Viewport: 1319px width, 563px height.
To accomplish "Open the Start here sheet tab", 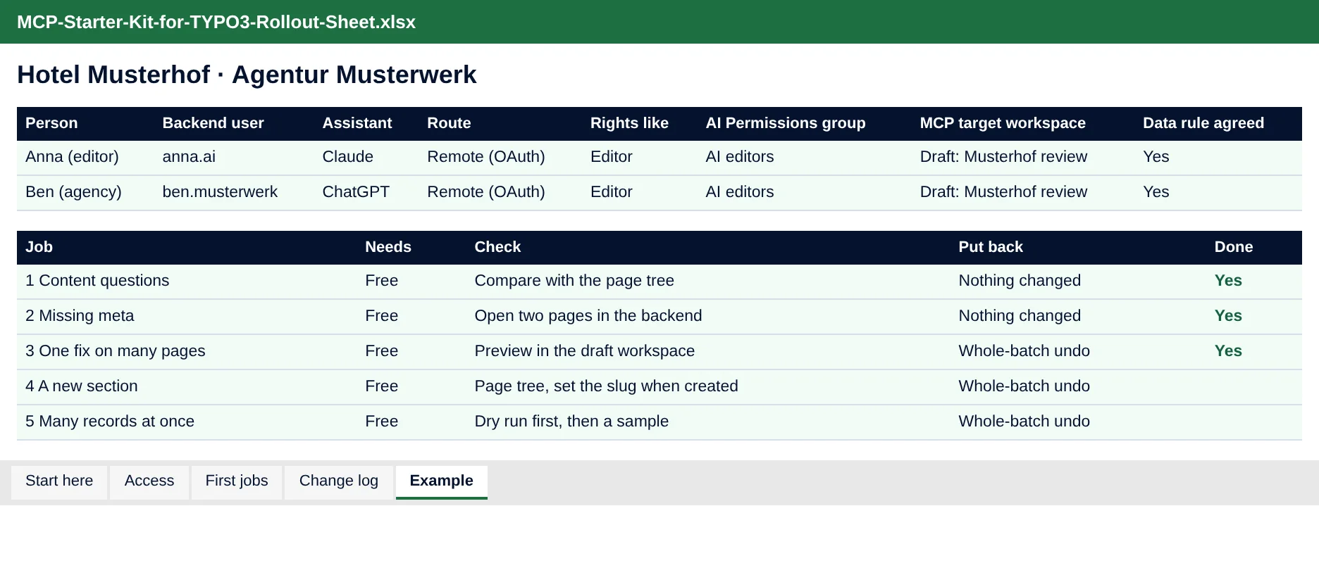I will pos(59,481).
